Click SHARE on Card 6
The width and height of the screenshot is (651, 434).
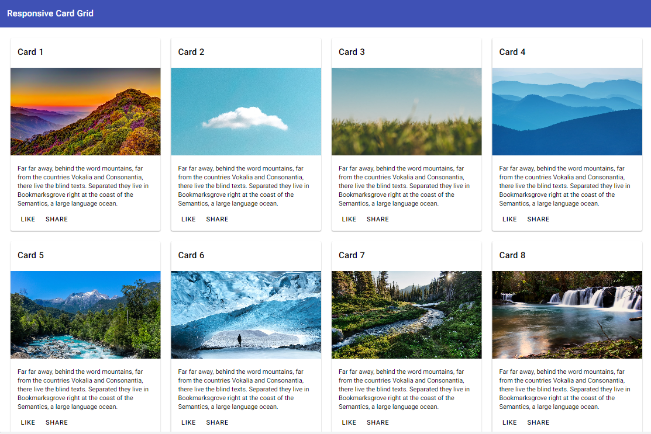(x=217, y=423)
